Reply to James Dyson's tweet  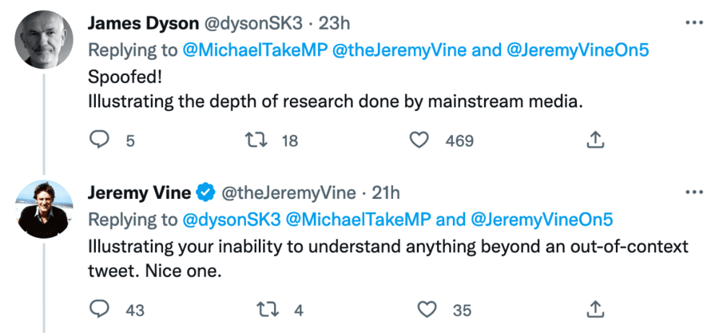coord(99,141)
